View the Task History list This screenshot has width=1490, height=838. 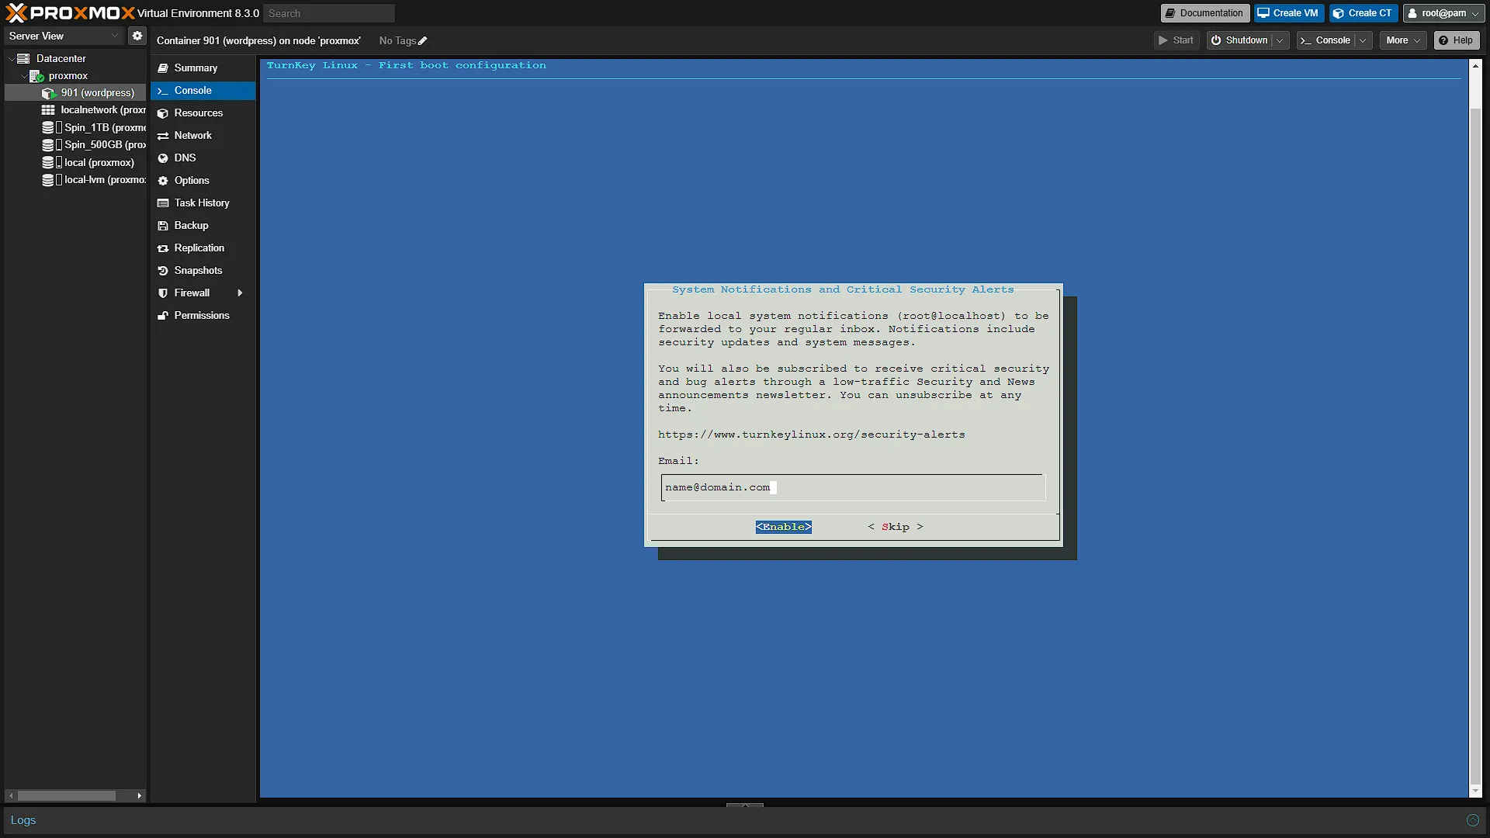203,203
